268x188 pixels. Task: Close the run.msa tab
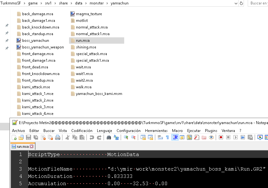(32, 147)
